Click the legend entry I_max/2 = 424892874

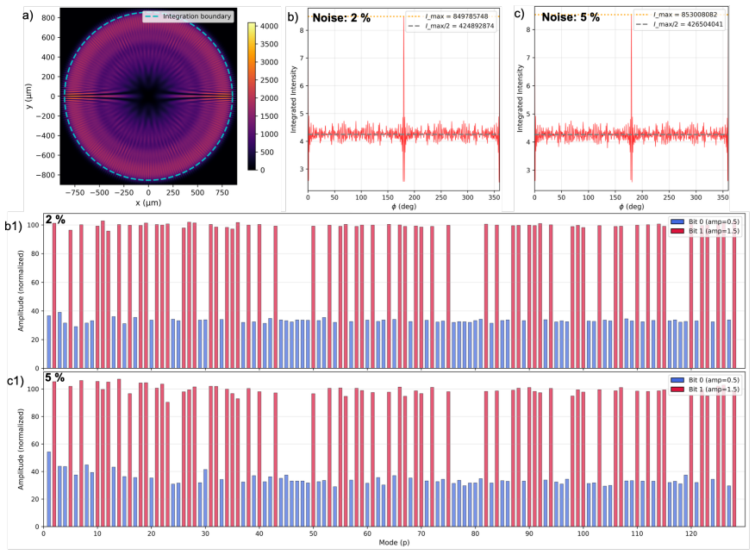460,26
